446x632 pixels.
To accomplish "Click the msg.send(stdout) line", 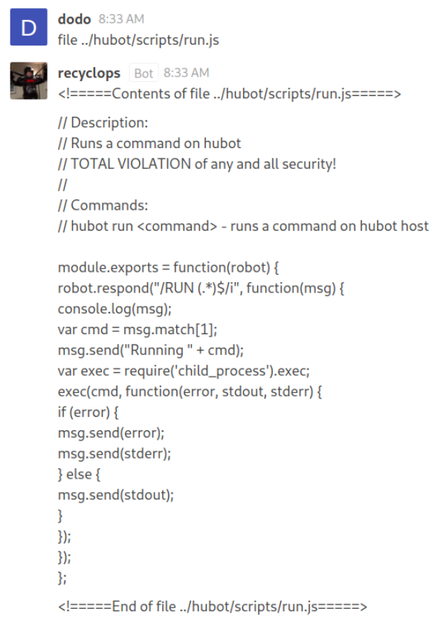I will 116,494.
